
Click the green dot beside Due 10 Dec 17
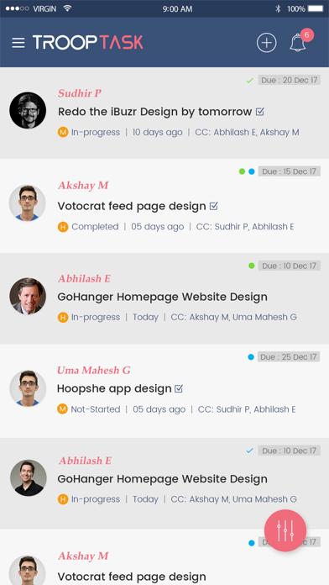point(252,266)
